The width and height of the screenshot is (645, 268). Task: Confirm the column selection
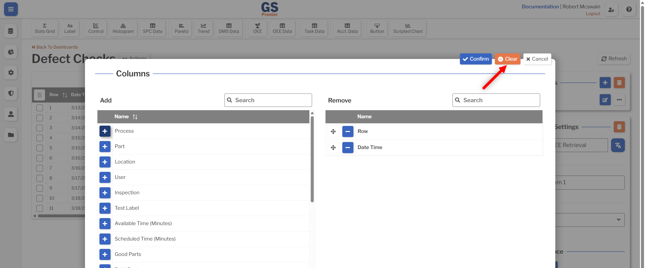[476, 59]
